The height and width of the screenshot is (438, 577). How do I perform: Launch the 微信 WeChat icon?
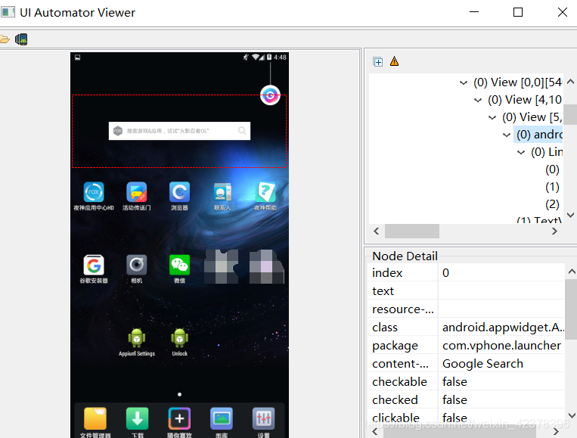tap(179, 265)
